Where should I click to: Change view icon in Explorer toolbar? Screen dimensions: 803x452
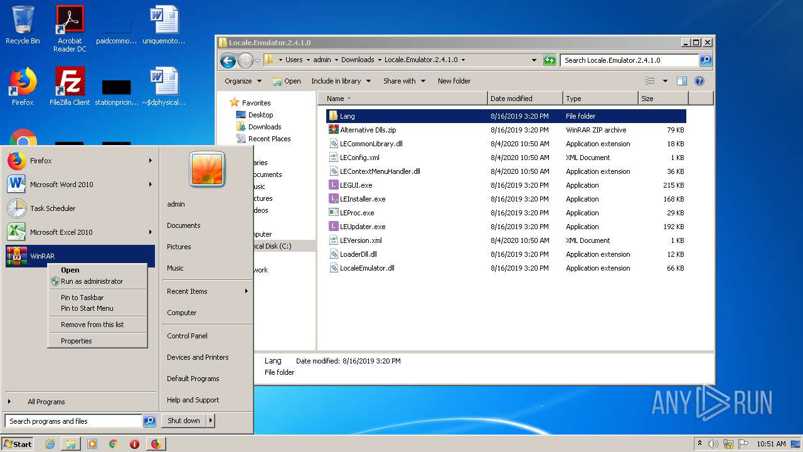coord(650,81)
